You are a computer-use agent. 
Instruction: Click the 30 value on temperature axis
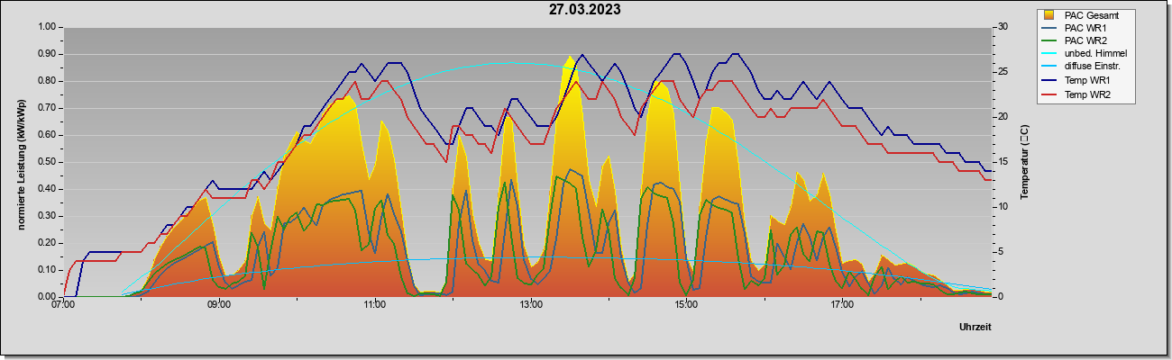pos(1002,27)
